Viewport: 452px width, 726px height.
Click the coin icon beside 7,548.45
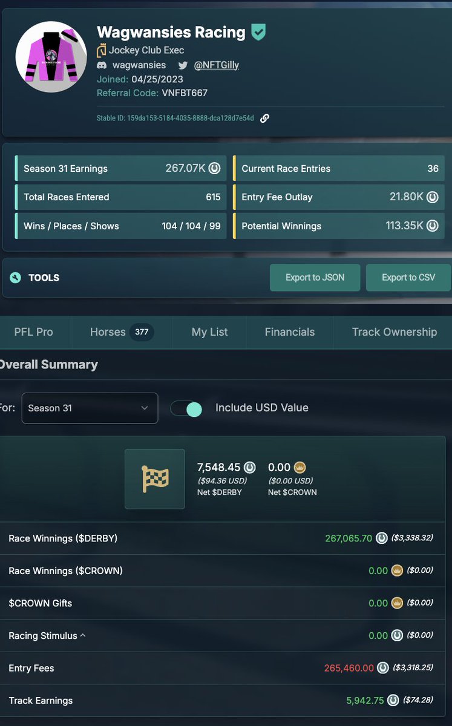(x=250, y=467)
